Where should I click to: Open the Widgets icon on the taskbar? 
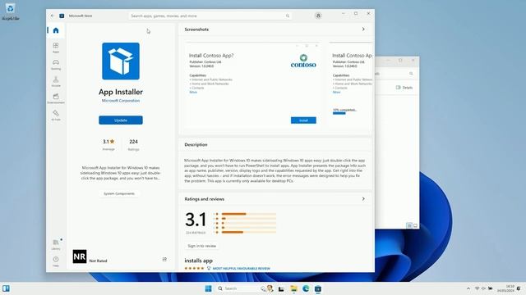click(6, 288)
